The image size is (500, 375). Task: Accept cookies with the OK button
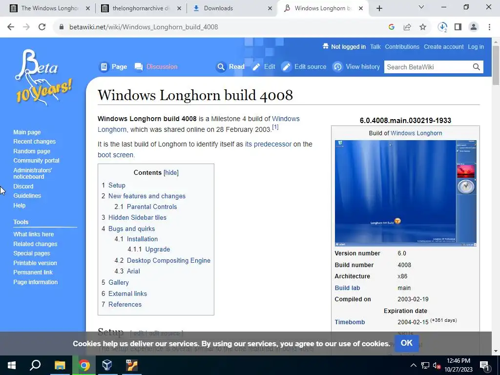point(407,343)
